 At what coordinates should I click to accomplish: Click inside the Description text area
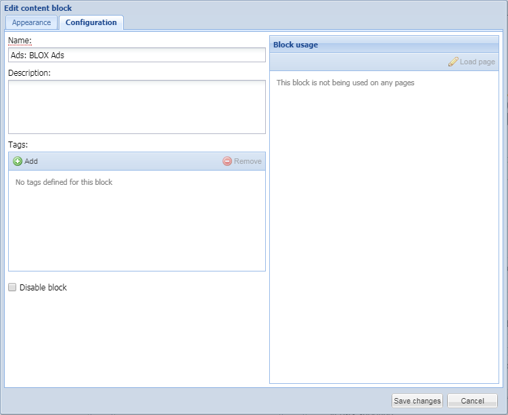tap(137, 107)
